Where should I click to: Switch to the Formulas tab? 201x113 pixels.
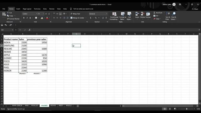[37, 9]
